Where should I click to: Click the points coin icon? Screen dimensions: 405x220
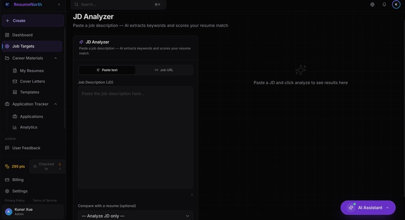click(x=7, y=166)
